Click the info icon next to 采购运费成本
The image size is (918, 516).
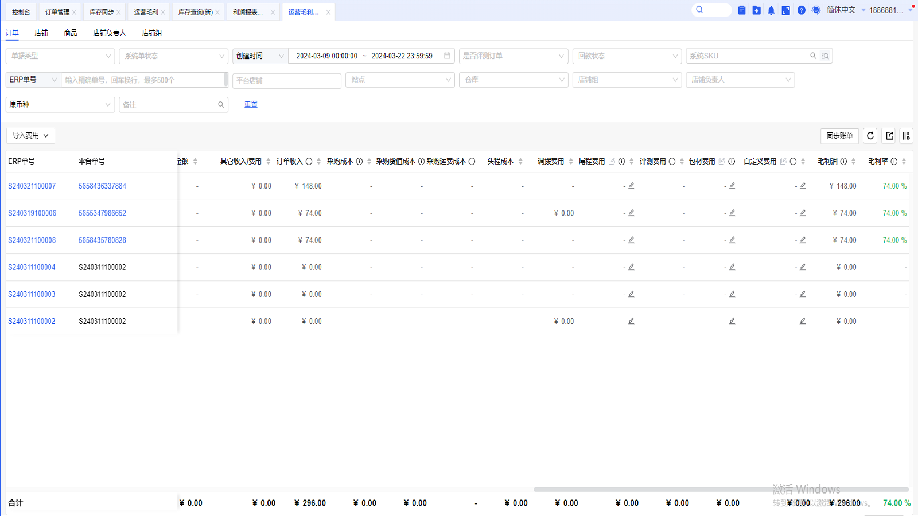472,162
